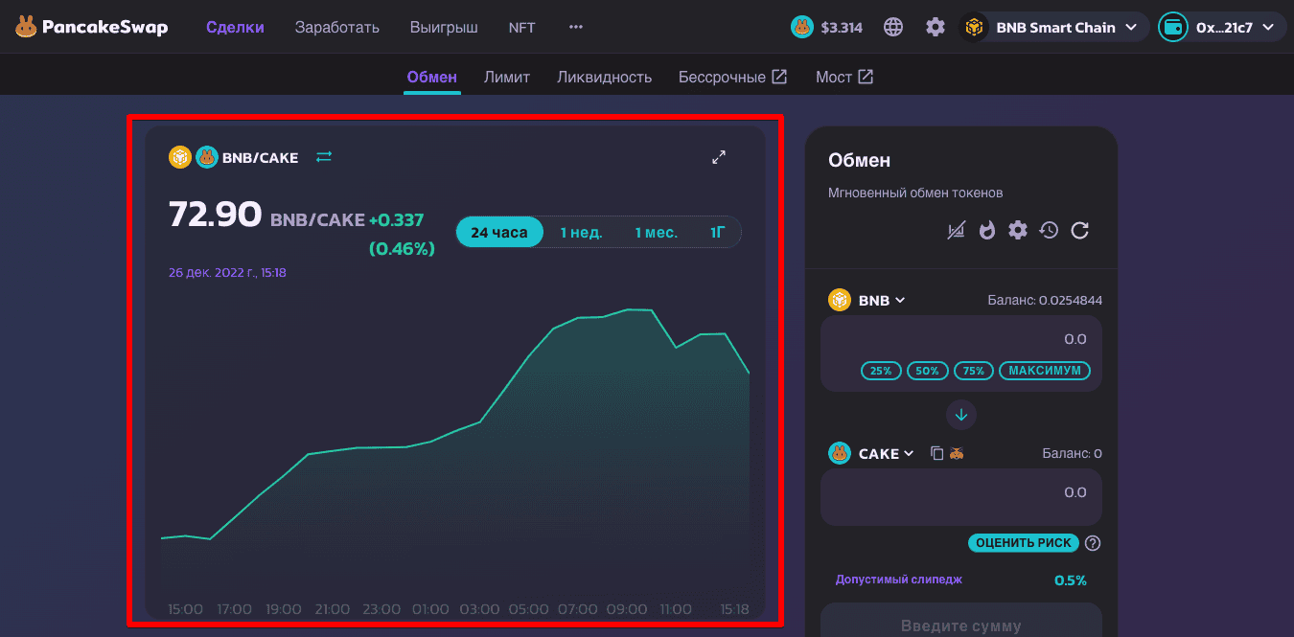Viewport: 1294px width, 637px height.
Task: Click the CAKE price $3.314 indicator
Action: point(827,27)
